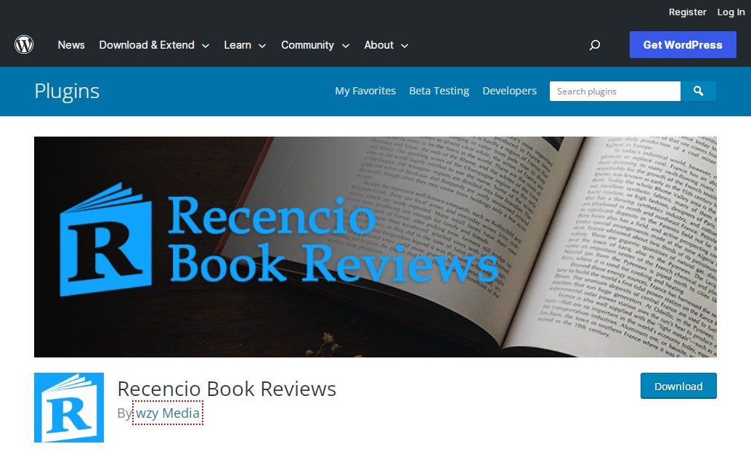Open the header search magnifier icon

pyautogui.click(x=594, y=45)
